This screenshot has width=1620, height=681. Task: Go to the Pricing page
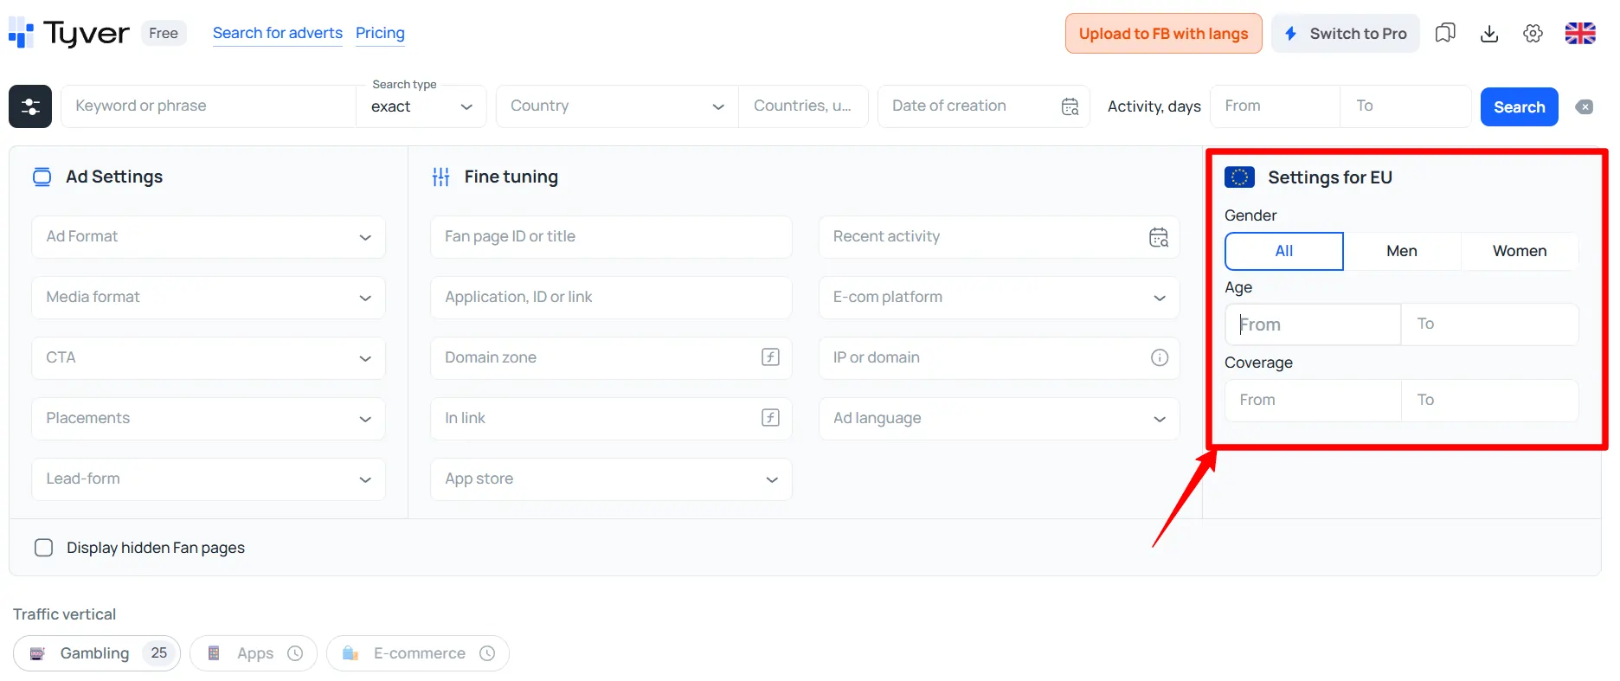coord(380,33)
